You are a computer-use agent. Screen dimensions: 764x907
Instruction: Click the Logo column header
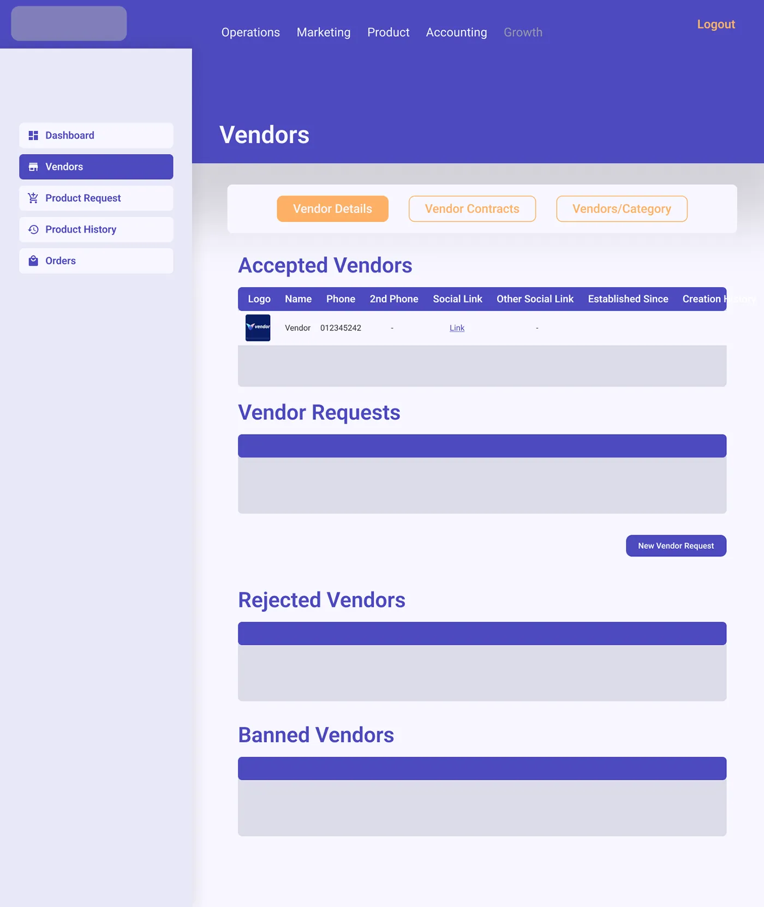point(259,299)
